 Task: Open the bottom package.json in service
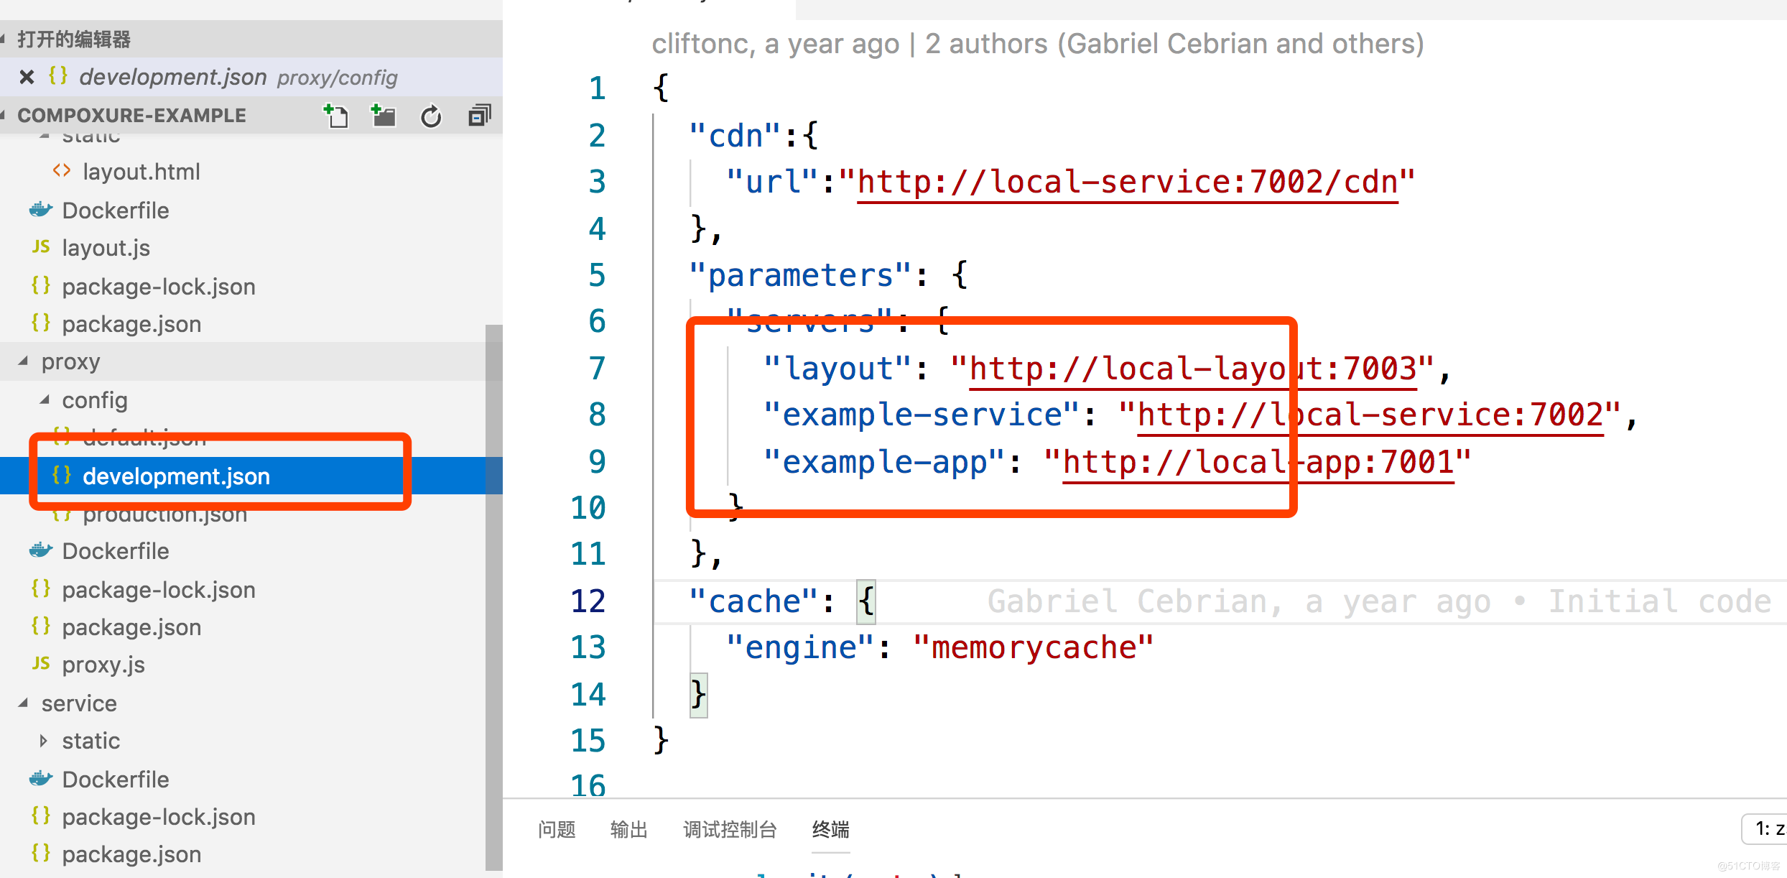point(131,854)
